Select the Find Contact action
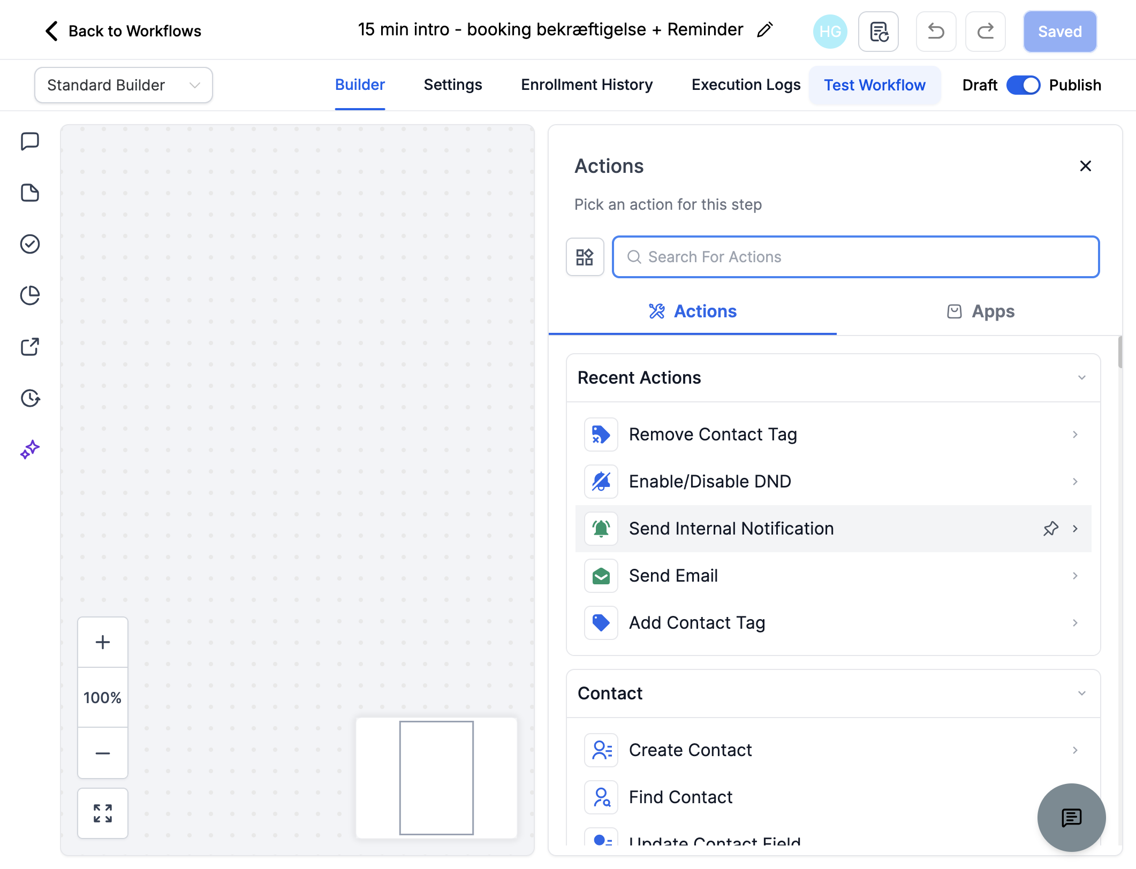The height and width of the screenshot is (869, 1136). point(833,797)
